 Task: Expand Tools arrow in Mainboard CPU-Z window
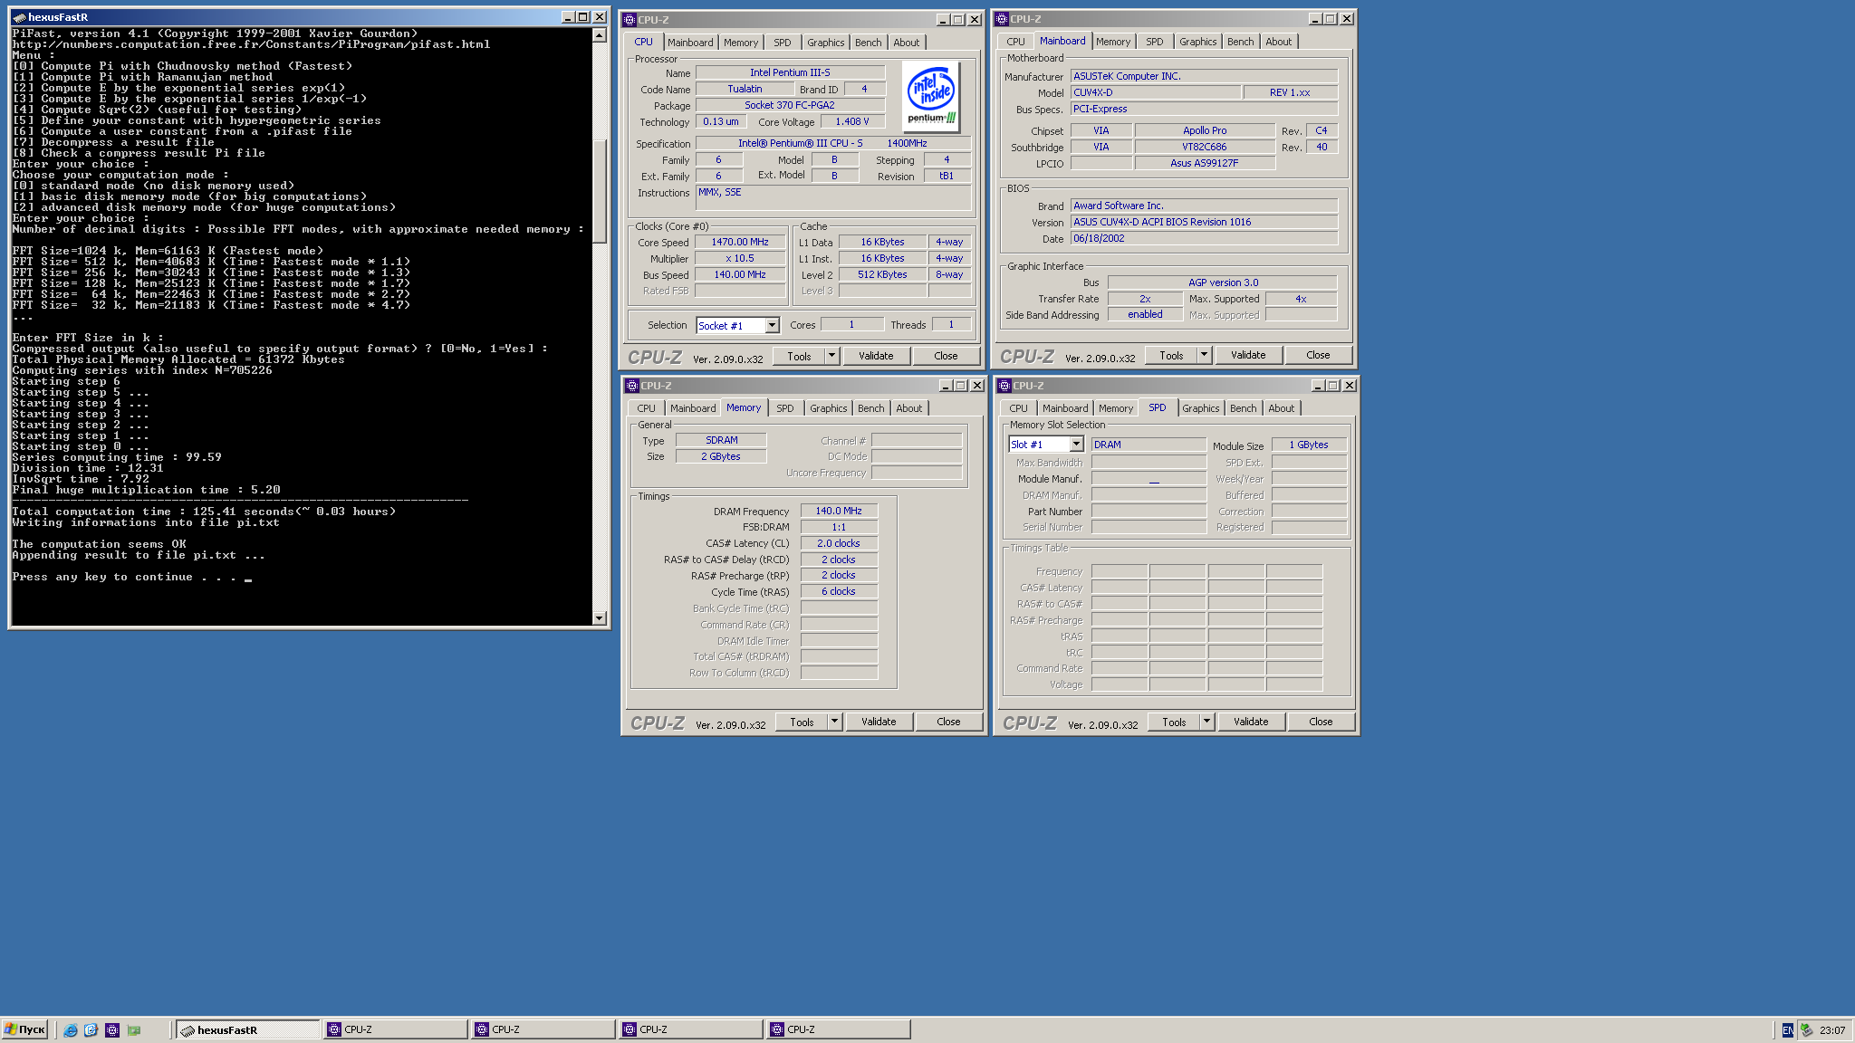[1204, 355]
